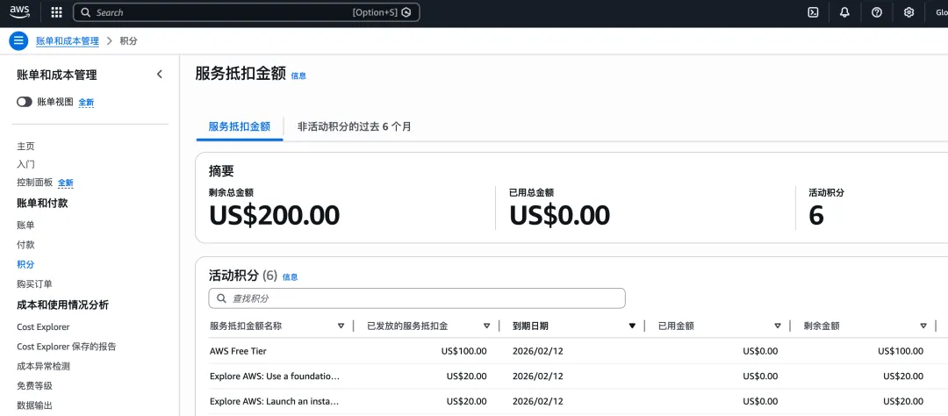The width and height of the screenshot is (948, 416).
Task: Open 账单和成本管理 breadcrumb link
Action: coord(67,41)
